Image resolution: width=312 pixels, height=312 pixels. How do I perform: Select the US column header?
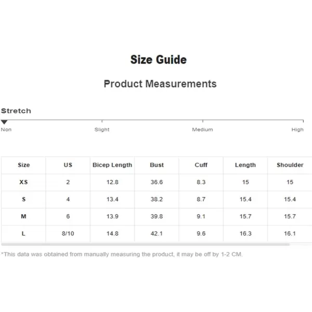point(68,165)
